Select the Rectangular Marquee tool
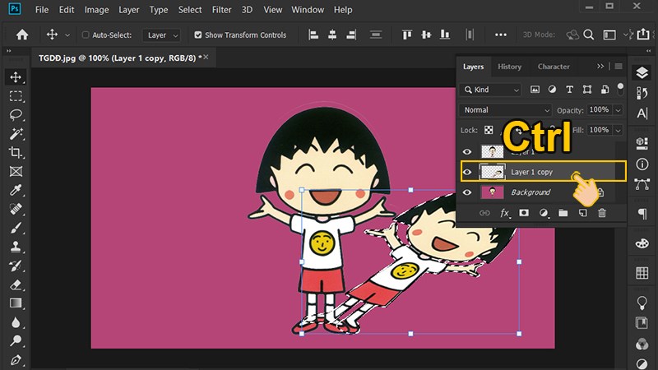The width and height of the screenshot is (658, 370). [x=16, y=96]
